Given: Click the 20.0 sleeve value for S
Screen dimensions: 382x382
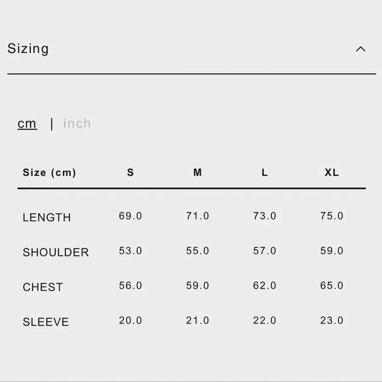Looking at the screenshot, I should [130, 320].
